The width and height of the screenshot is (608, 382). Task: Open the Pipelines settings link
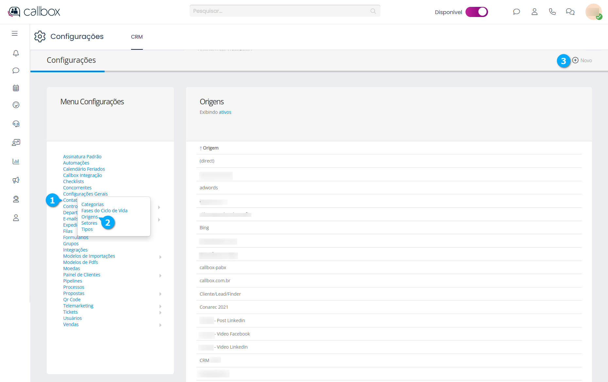73,281
